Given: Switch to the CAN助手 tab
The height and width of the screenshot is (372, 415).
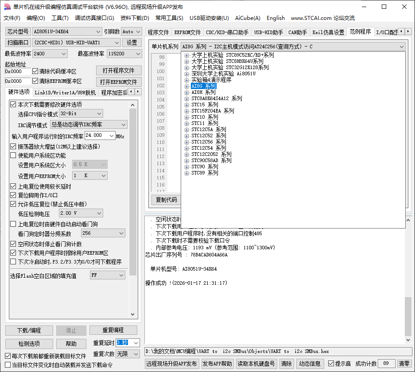Looking at the screenshot, I should tap(297, 31).
